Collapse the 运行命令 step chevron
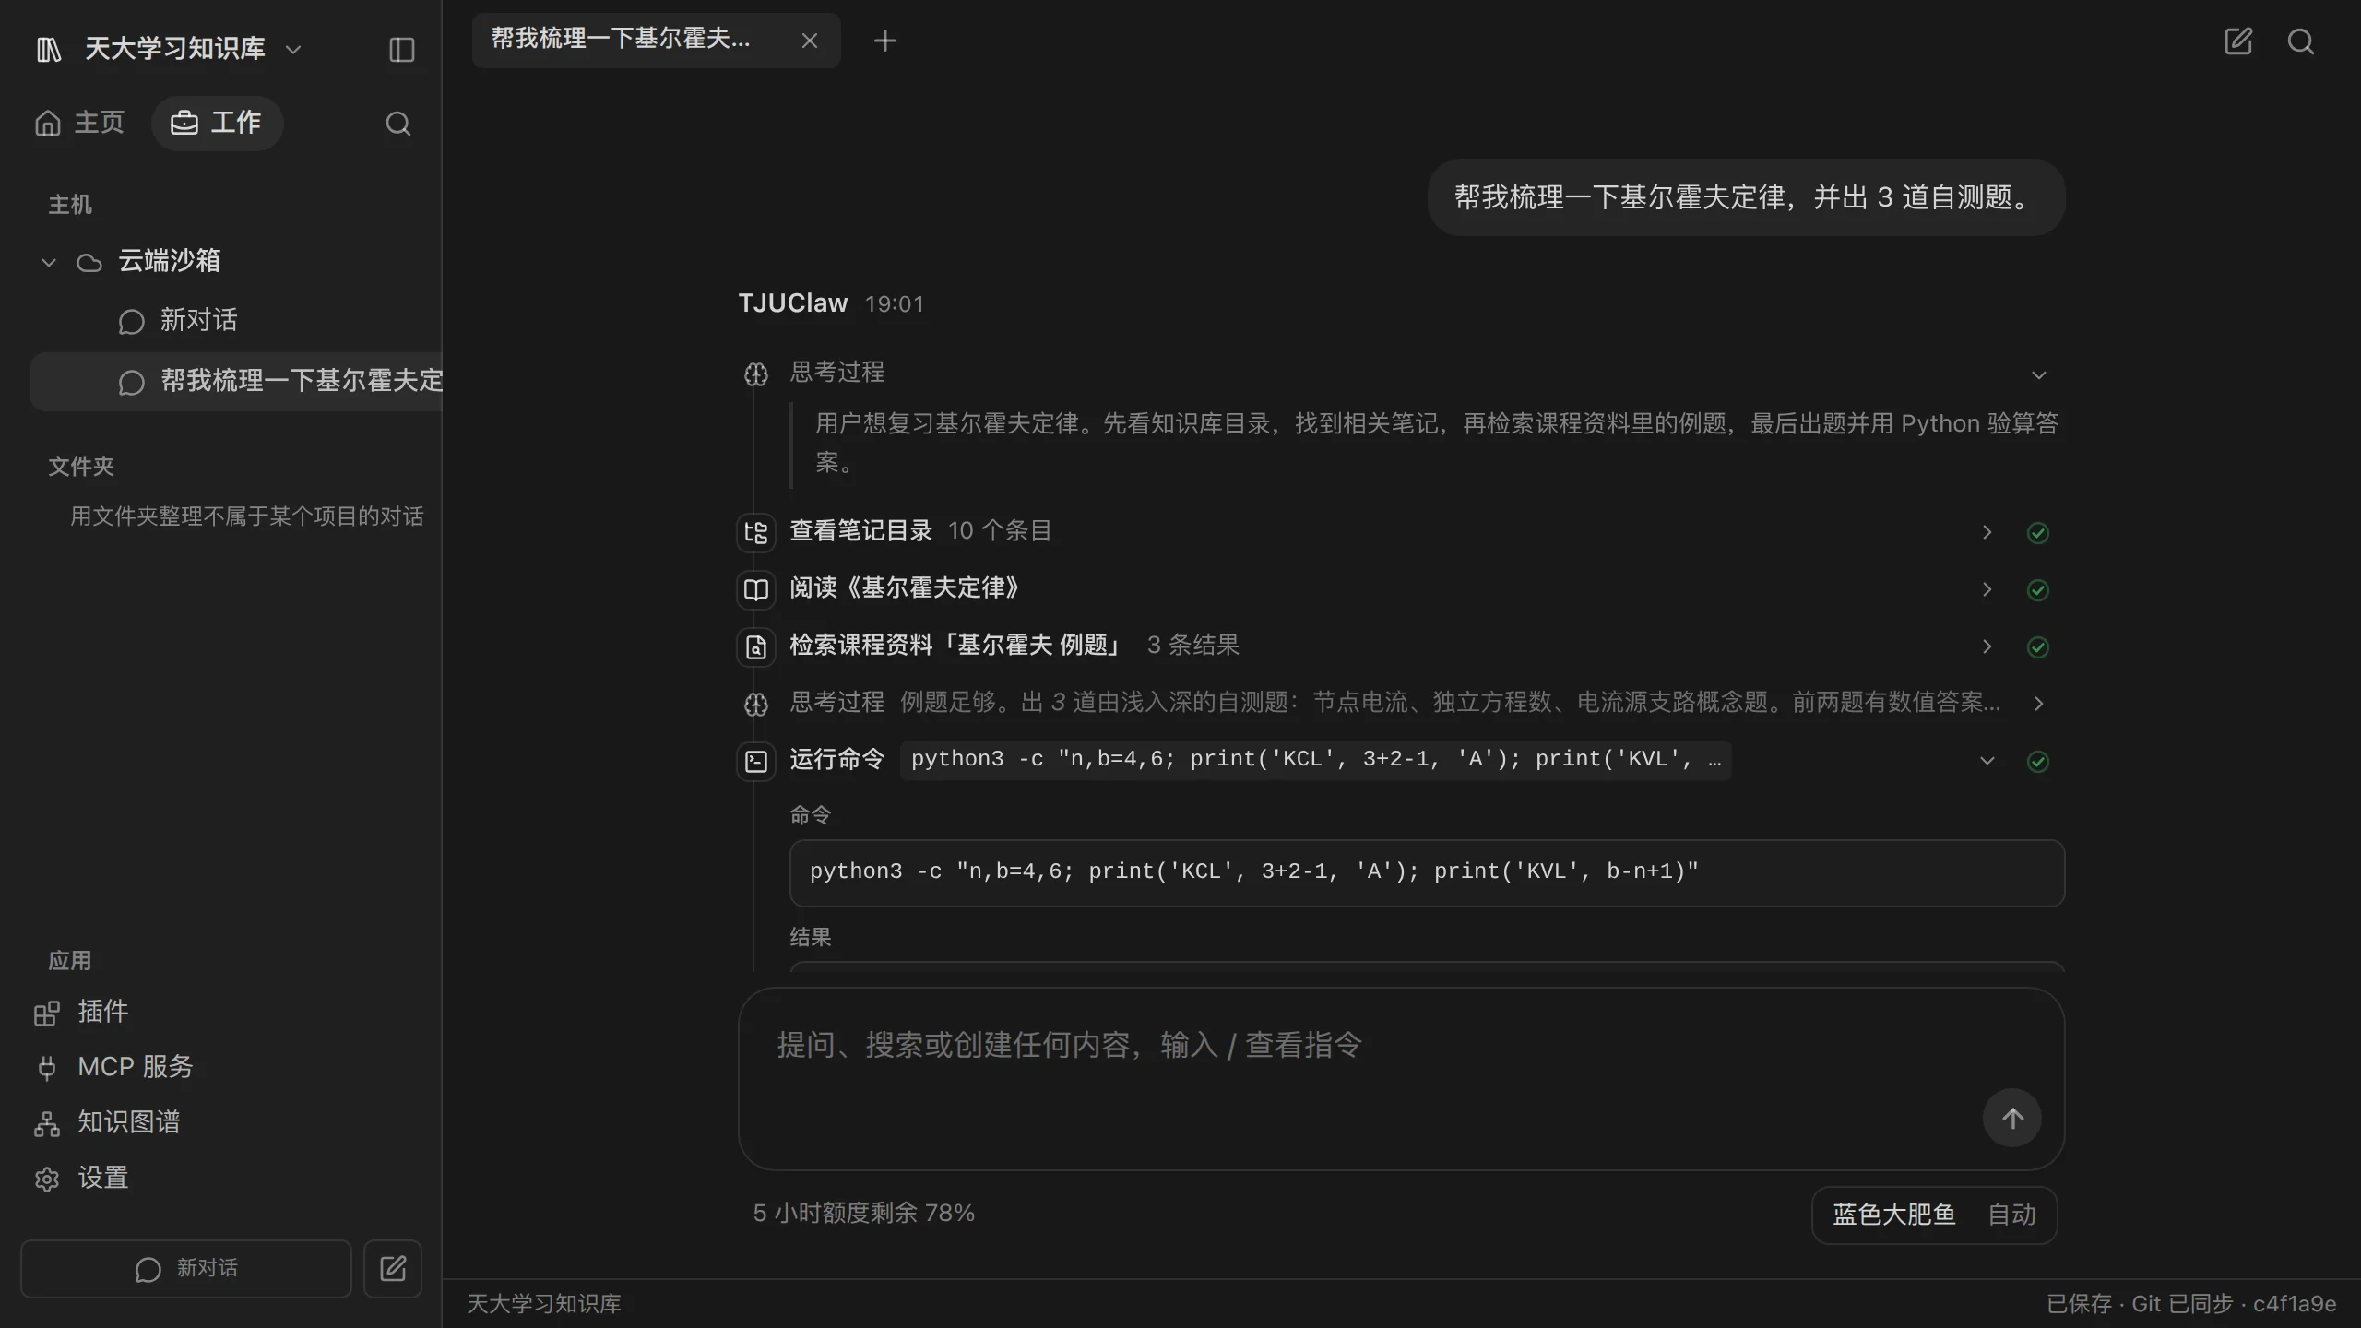Viewport: 2361px width, 1328px height. (x=1987, y=761)
